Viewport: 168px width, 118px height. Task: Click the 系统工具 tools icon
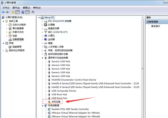point(7,21)
